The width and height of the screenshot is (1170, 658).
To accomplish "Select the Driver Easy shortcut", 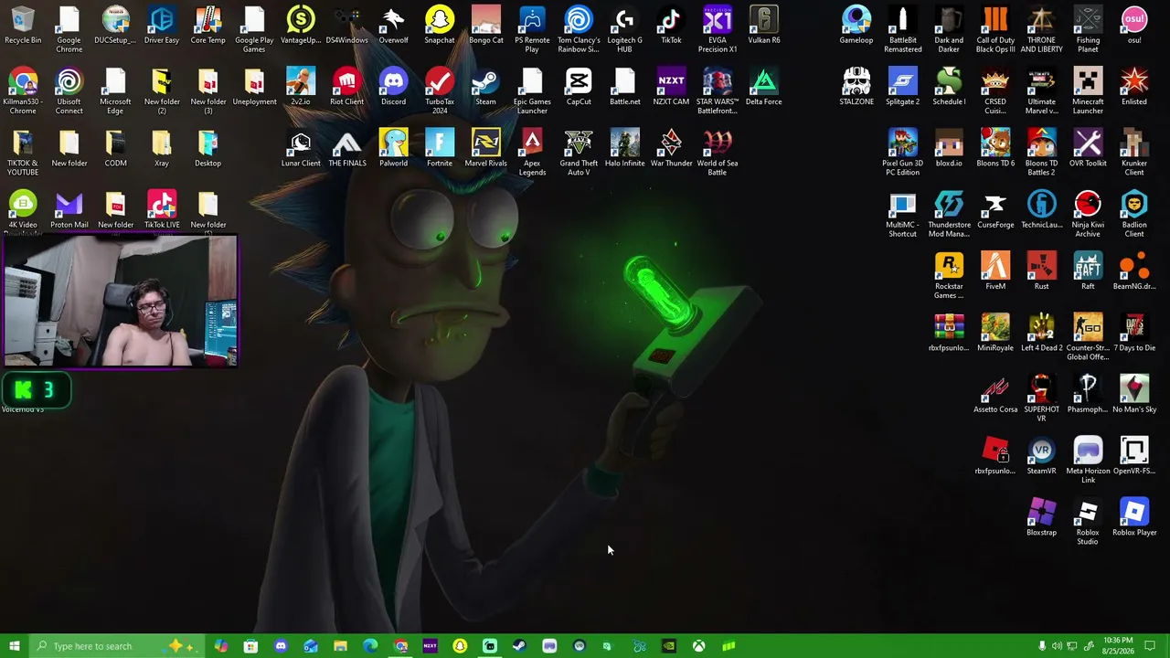I will click(x=162, y=26).
